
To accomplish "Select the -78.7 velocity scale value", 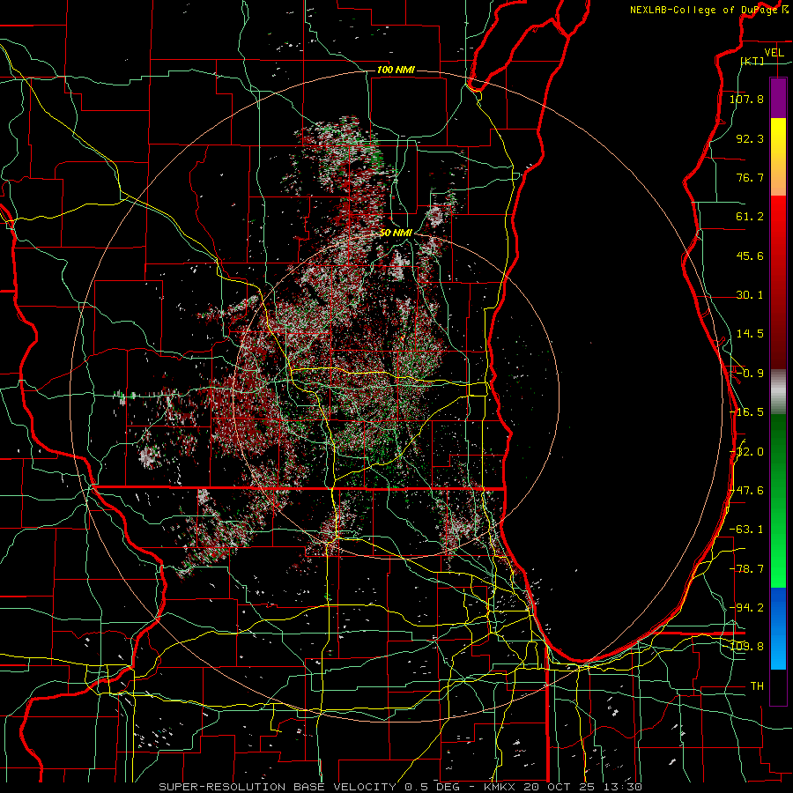I will (x=746, y=569).
